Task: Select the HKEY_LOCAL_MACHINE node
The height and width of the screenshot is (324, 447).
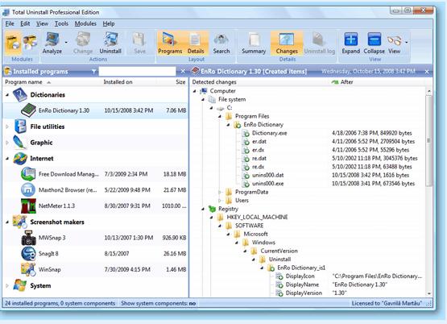Action: point(257,218)
